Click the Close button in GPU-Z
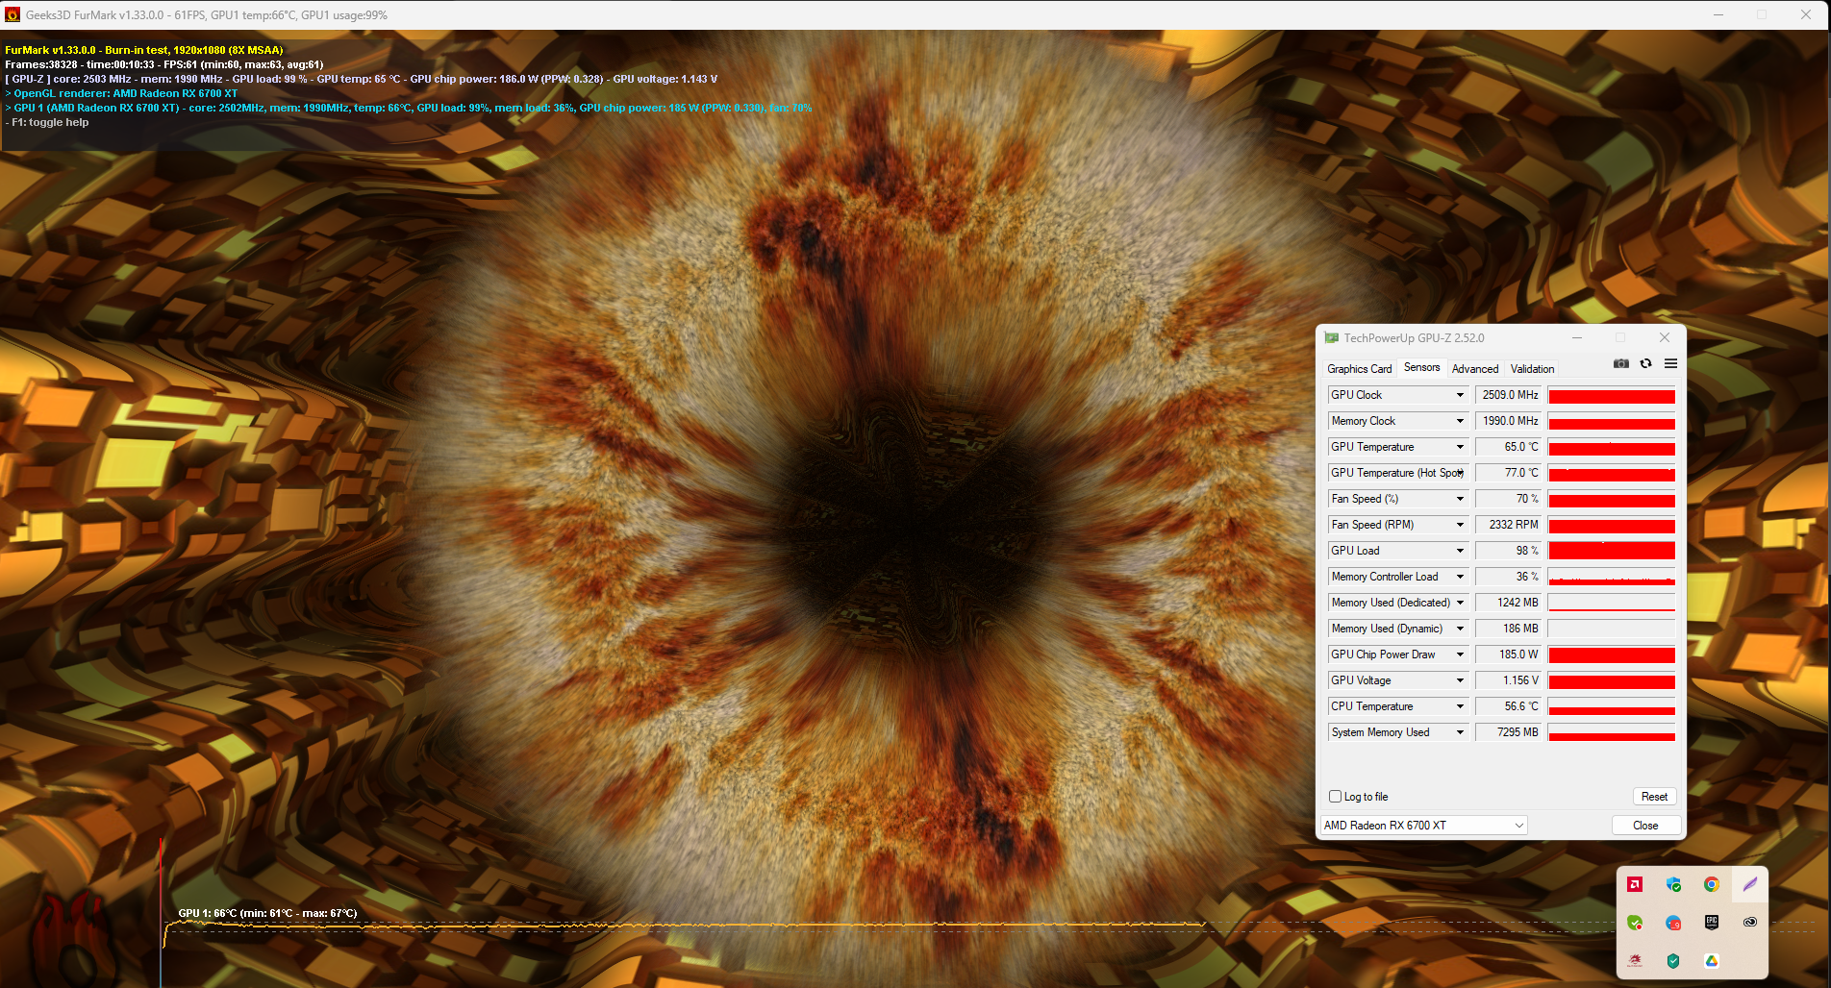 click(x=1645, y=826)
